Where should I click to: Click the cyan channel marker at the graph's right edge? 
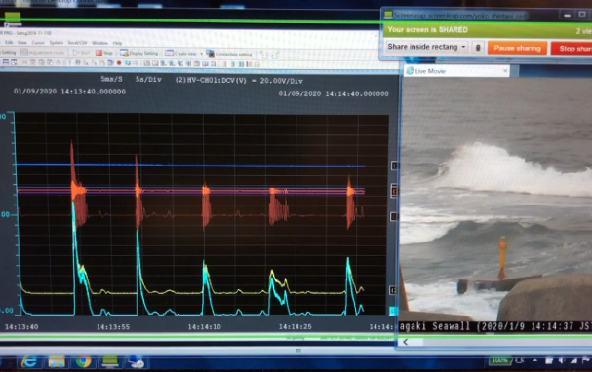coord(393,311)
